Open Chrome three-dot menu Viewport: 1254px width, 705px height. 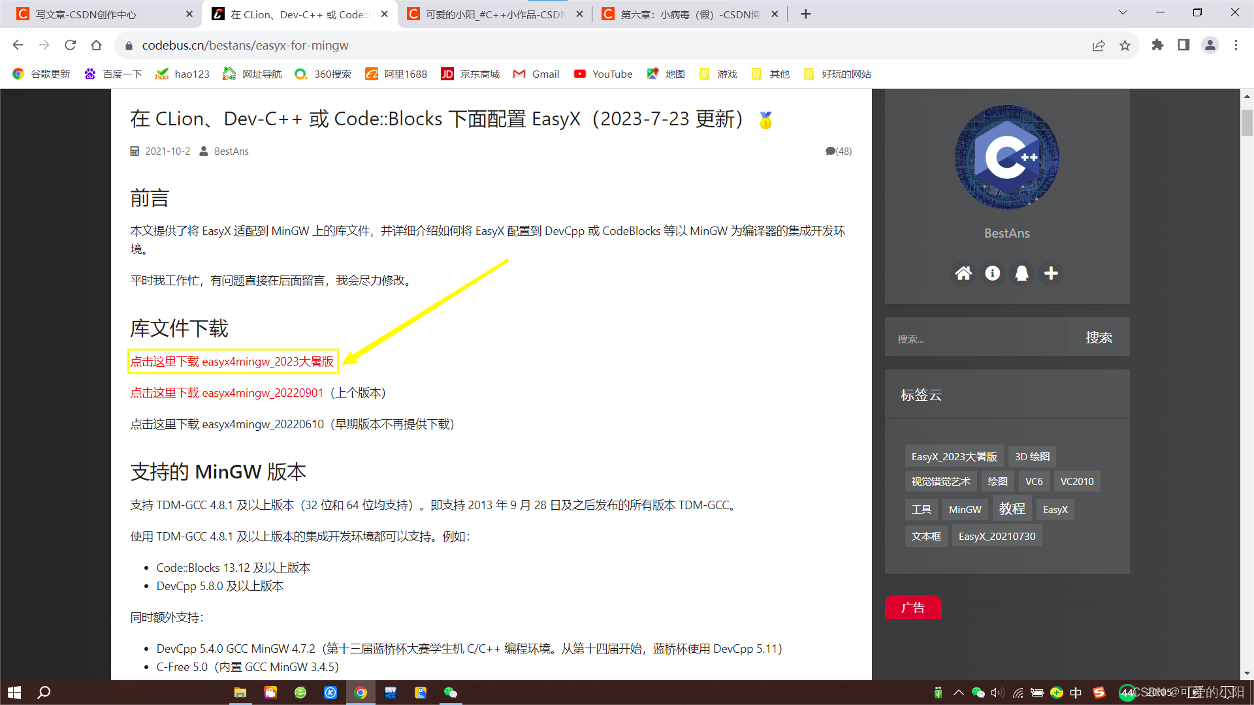pyautogui.click(x=1236, y=45)
